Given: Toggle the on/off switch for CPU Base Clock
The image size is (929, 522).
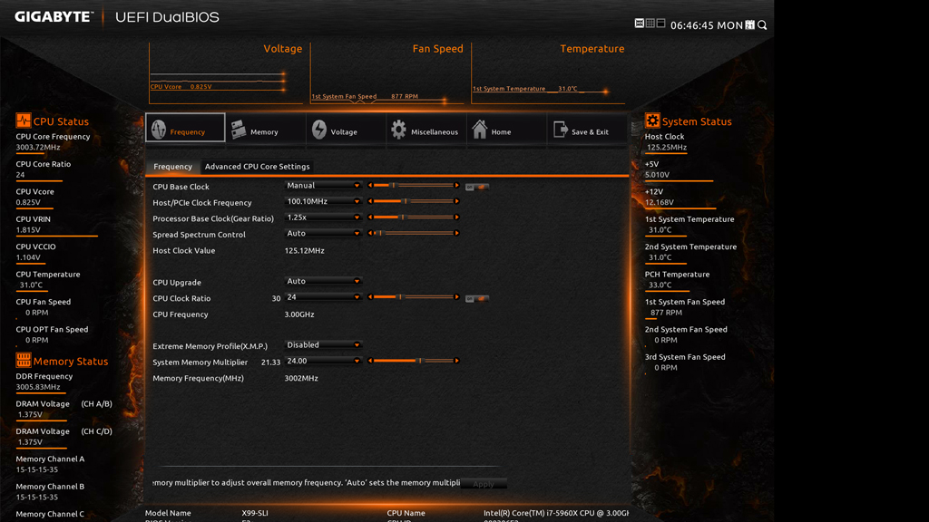Looking at the screenshot, I should 476,187.
